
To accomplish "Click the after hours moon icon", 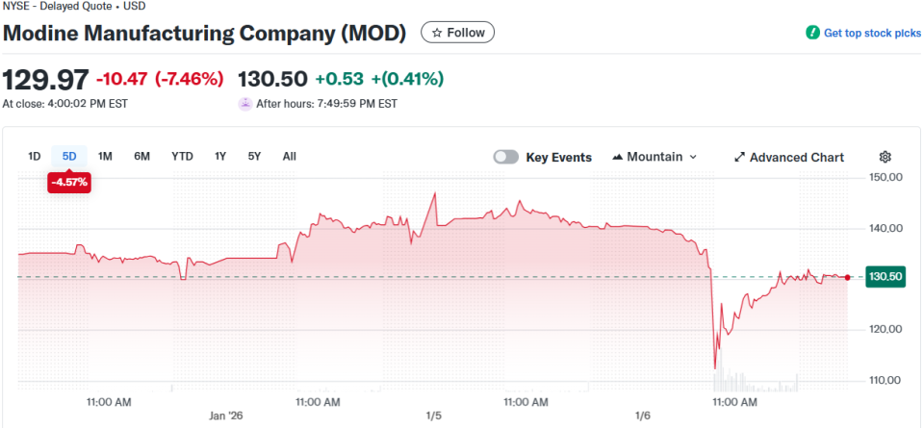I will tap(244, 104).
